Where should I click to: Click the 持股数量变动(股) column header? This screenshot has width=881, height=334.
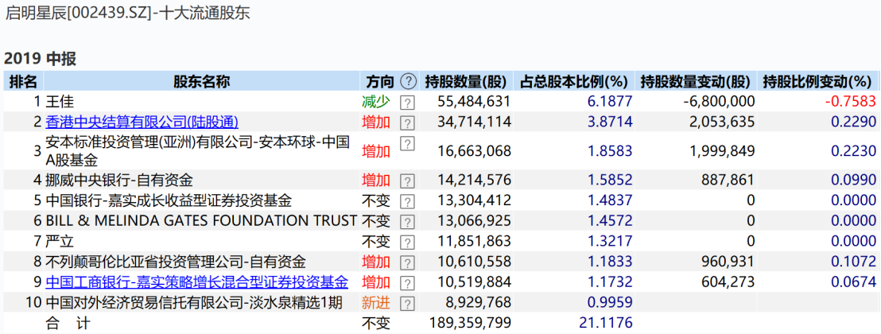pyautogui.click(x=696, y=81)
